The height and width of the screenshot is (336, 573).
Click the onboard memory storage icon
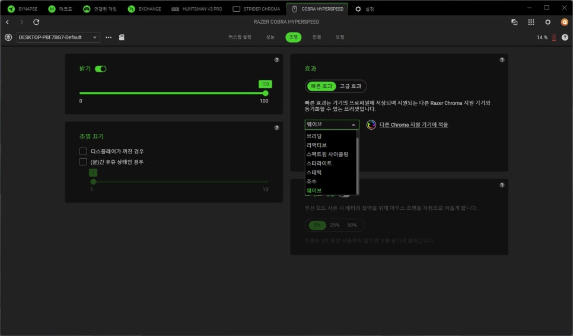pyautogui.click(x=122, y=37)
